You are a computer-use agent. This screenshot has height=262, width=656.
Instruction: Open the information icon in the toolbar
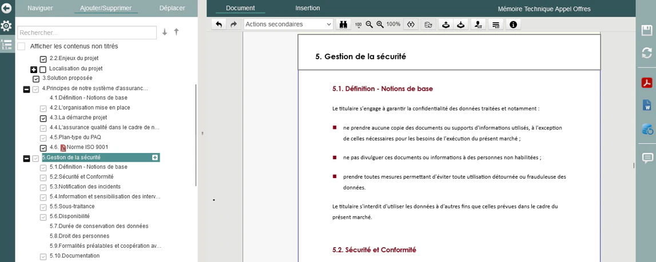point(513,25)
